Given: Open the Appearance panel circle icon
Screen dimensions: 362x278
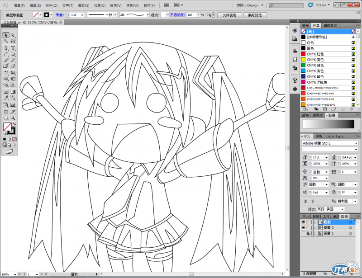Looking at the screenshot, I should click(295, 30).
